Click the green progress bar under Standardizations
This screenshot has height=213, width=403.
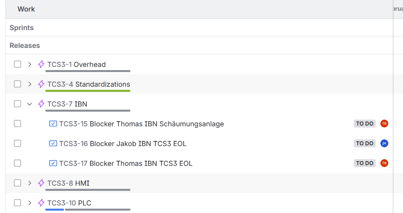[x=88, y=91]
